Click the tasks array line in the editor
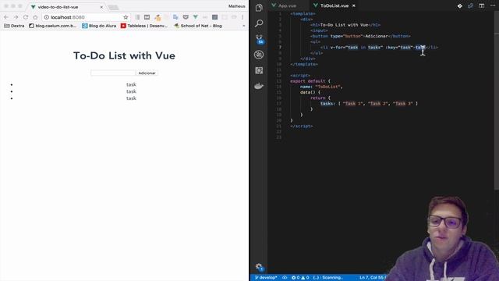Viewport: 499px width, 281px height. click(369, 104)
